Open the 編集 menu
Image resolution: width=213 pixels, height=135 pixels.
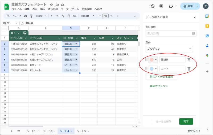[27, 9]
